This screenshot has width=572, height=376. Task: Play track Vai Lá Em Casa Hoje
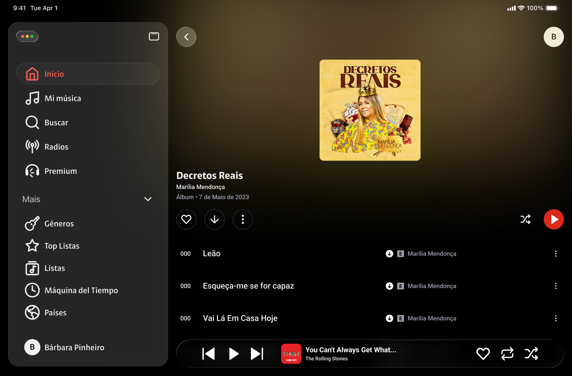pyautogui.click(x=240, y=318)
